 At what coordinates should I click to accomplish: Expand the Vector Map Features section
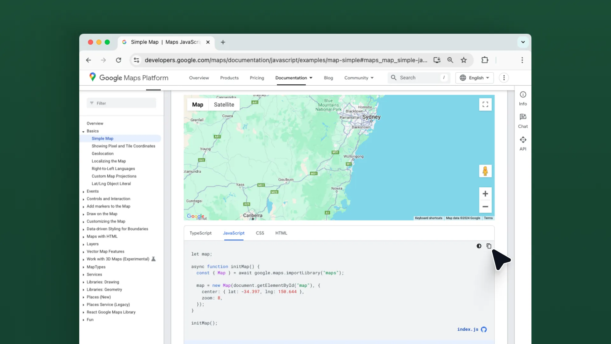click(x=83, y=252)
